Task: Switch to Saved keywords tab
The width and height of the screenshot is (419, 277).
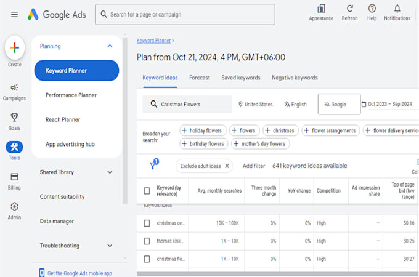Action: pyautogui.click(x=241, y=78)
